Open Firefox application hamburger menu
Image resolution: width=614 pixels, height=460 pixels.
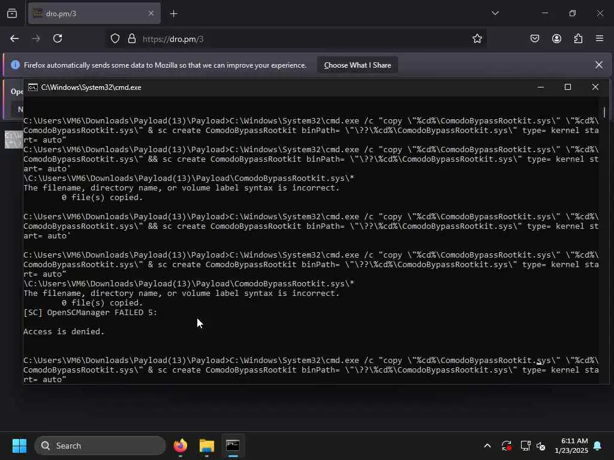tap(600, 38)
